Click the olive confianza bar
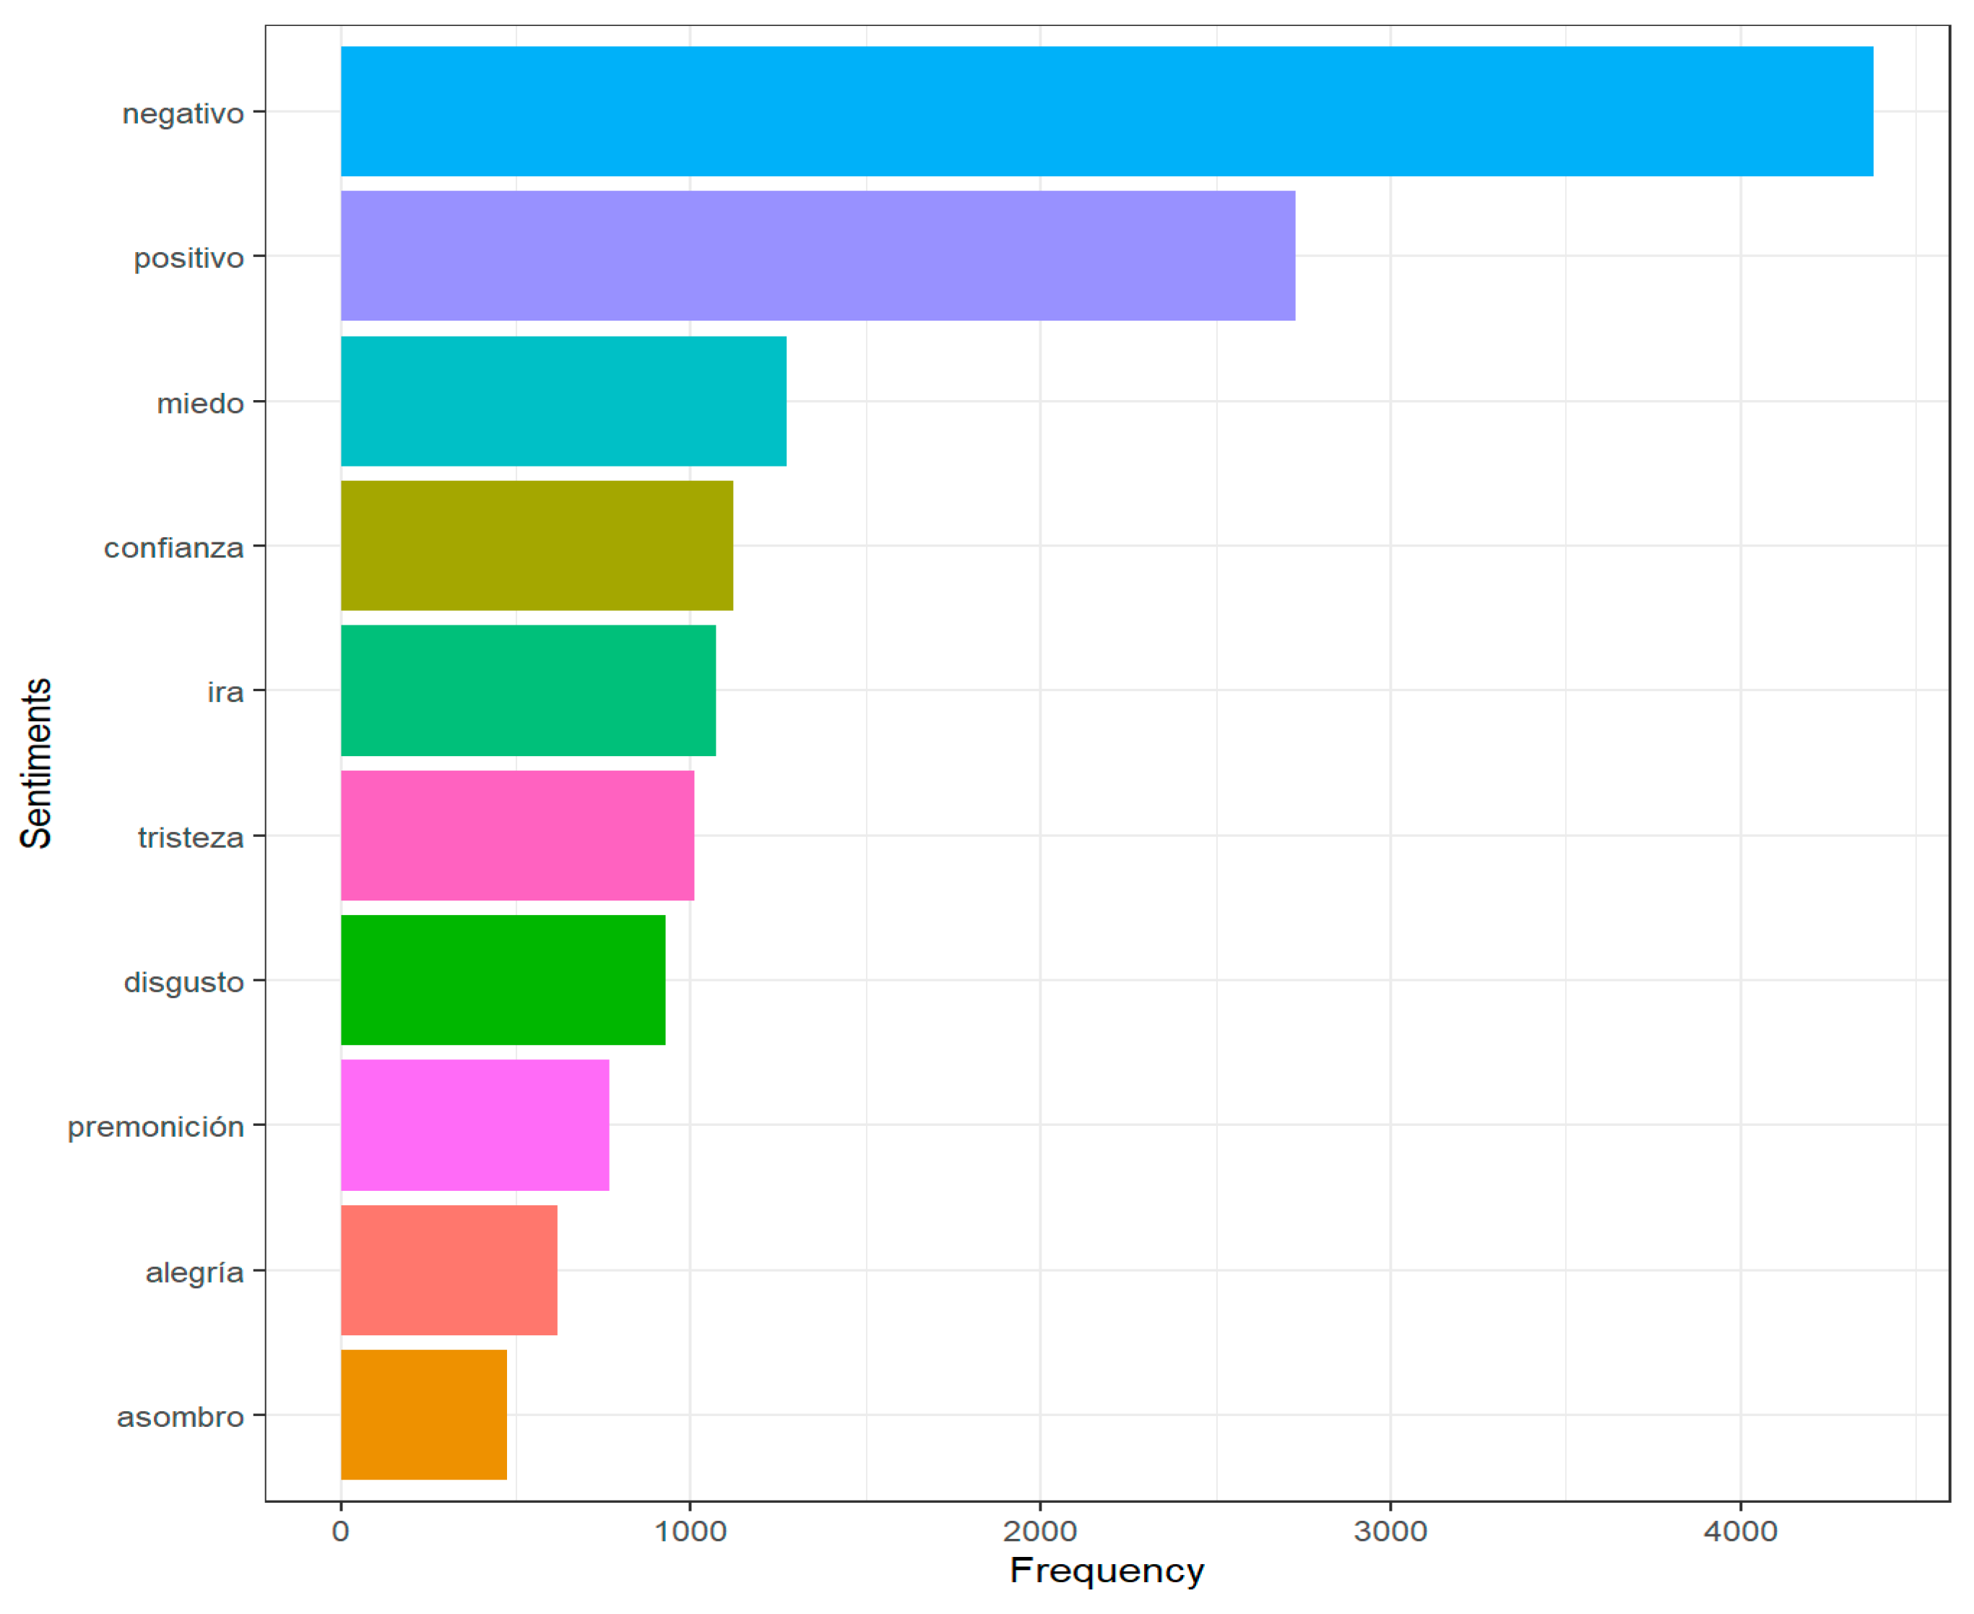The image size is (1974, 1614). click(x=537, y=546)
